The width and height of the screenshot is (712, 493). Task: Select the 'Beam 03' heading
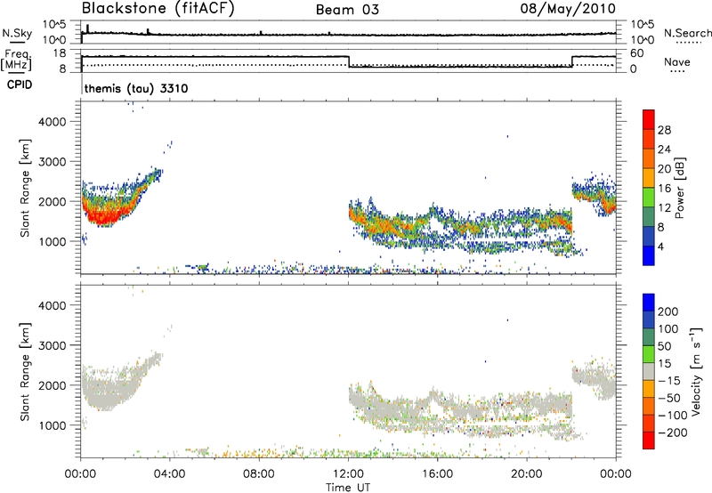pos(347,10)
